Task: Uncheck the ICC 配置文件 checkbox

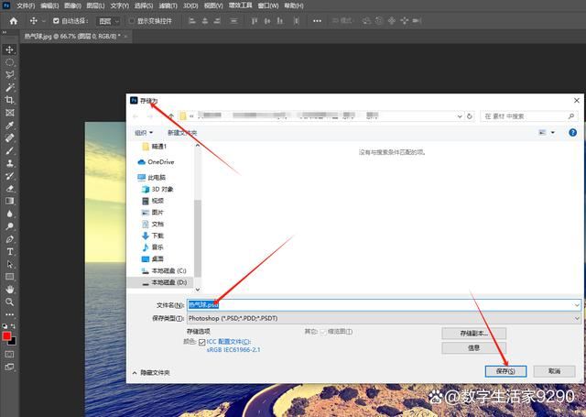Action: 202,342
